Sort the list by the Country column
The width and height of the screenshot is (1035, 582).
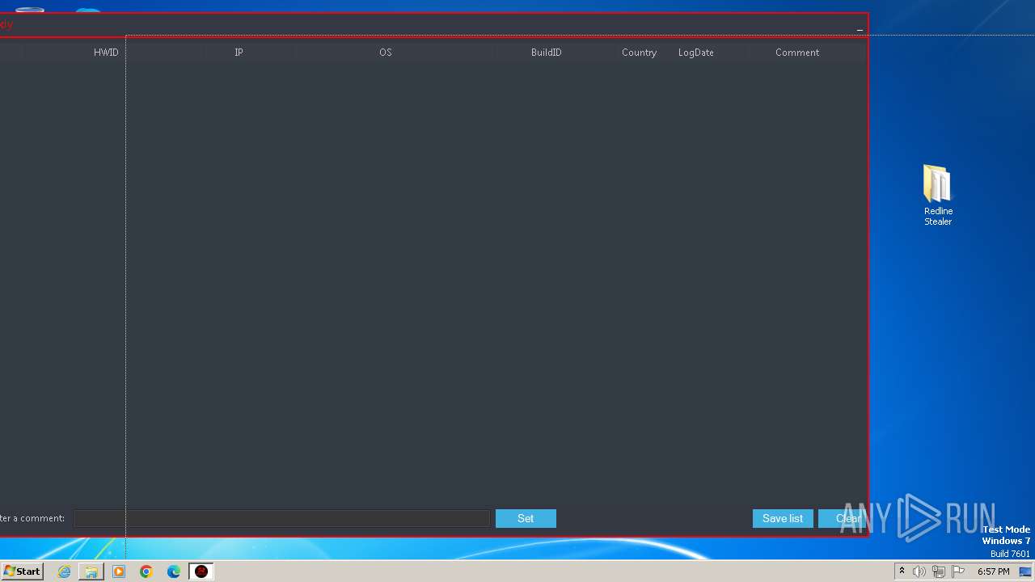click(639, 53)
